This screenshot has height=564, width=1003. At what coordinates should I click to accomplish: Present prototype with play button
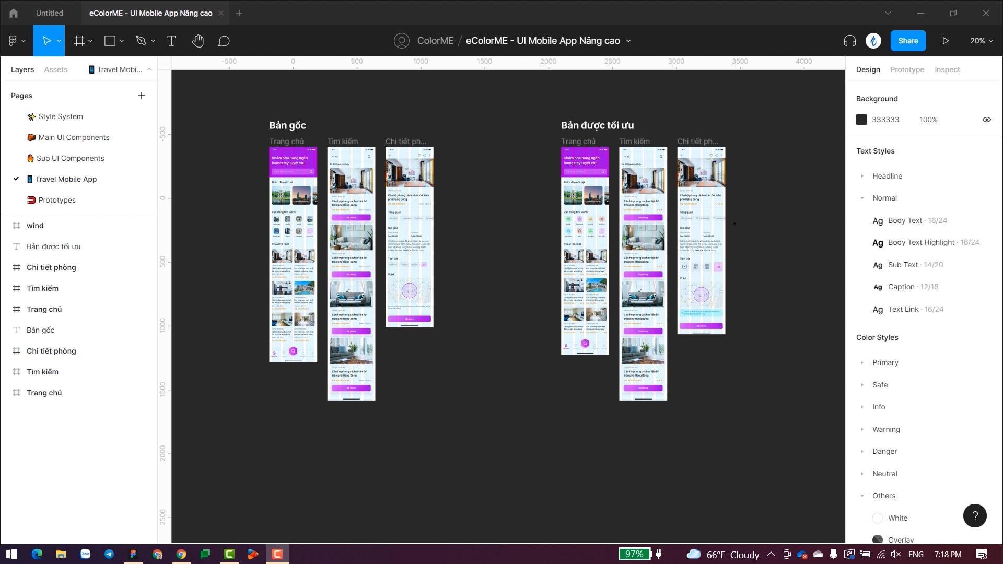pos(946,41)
